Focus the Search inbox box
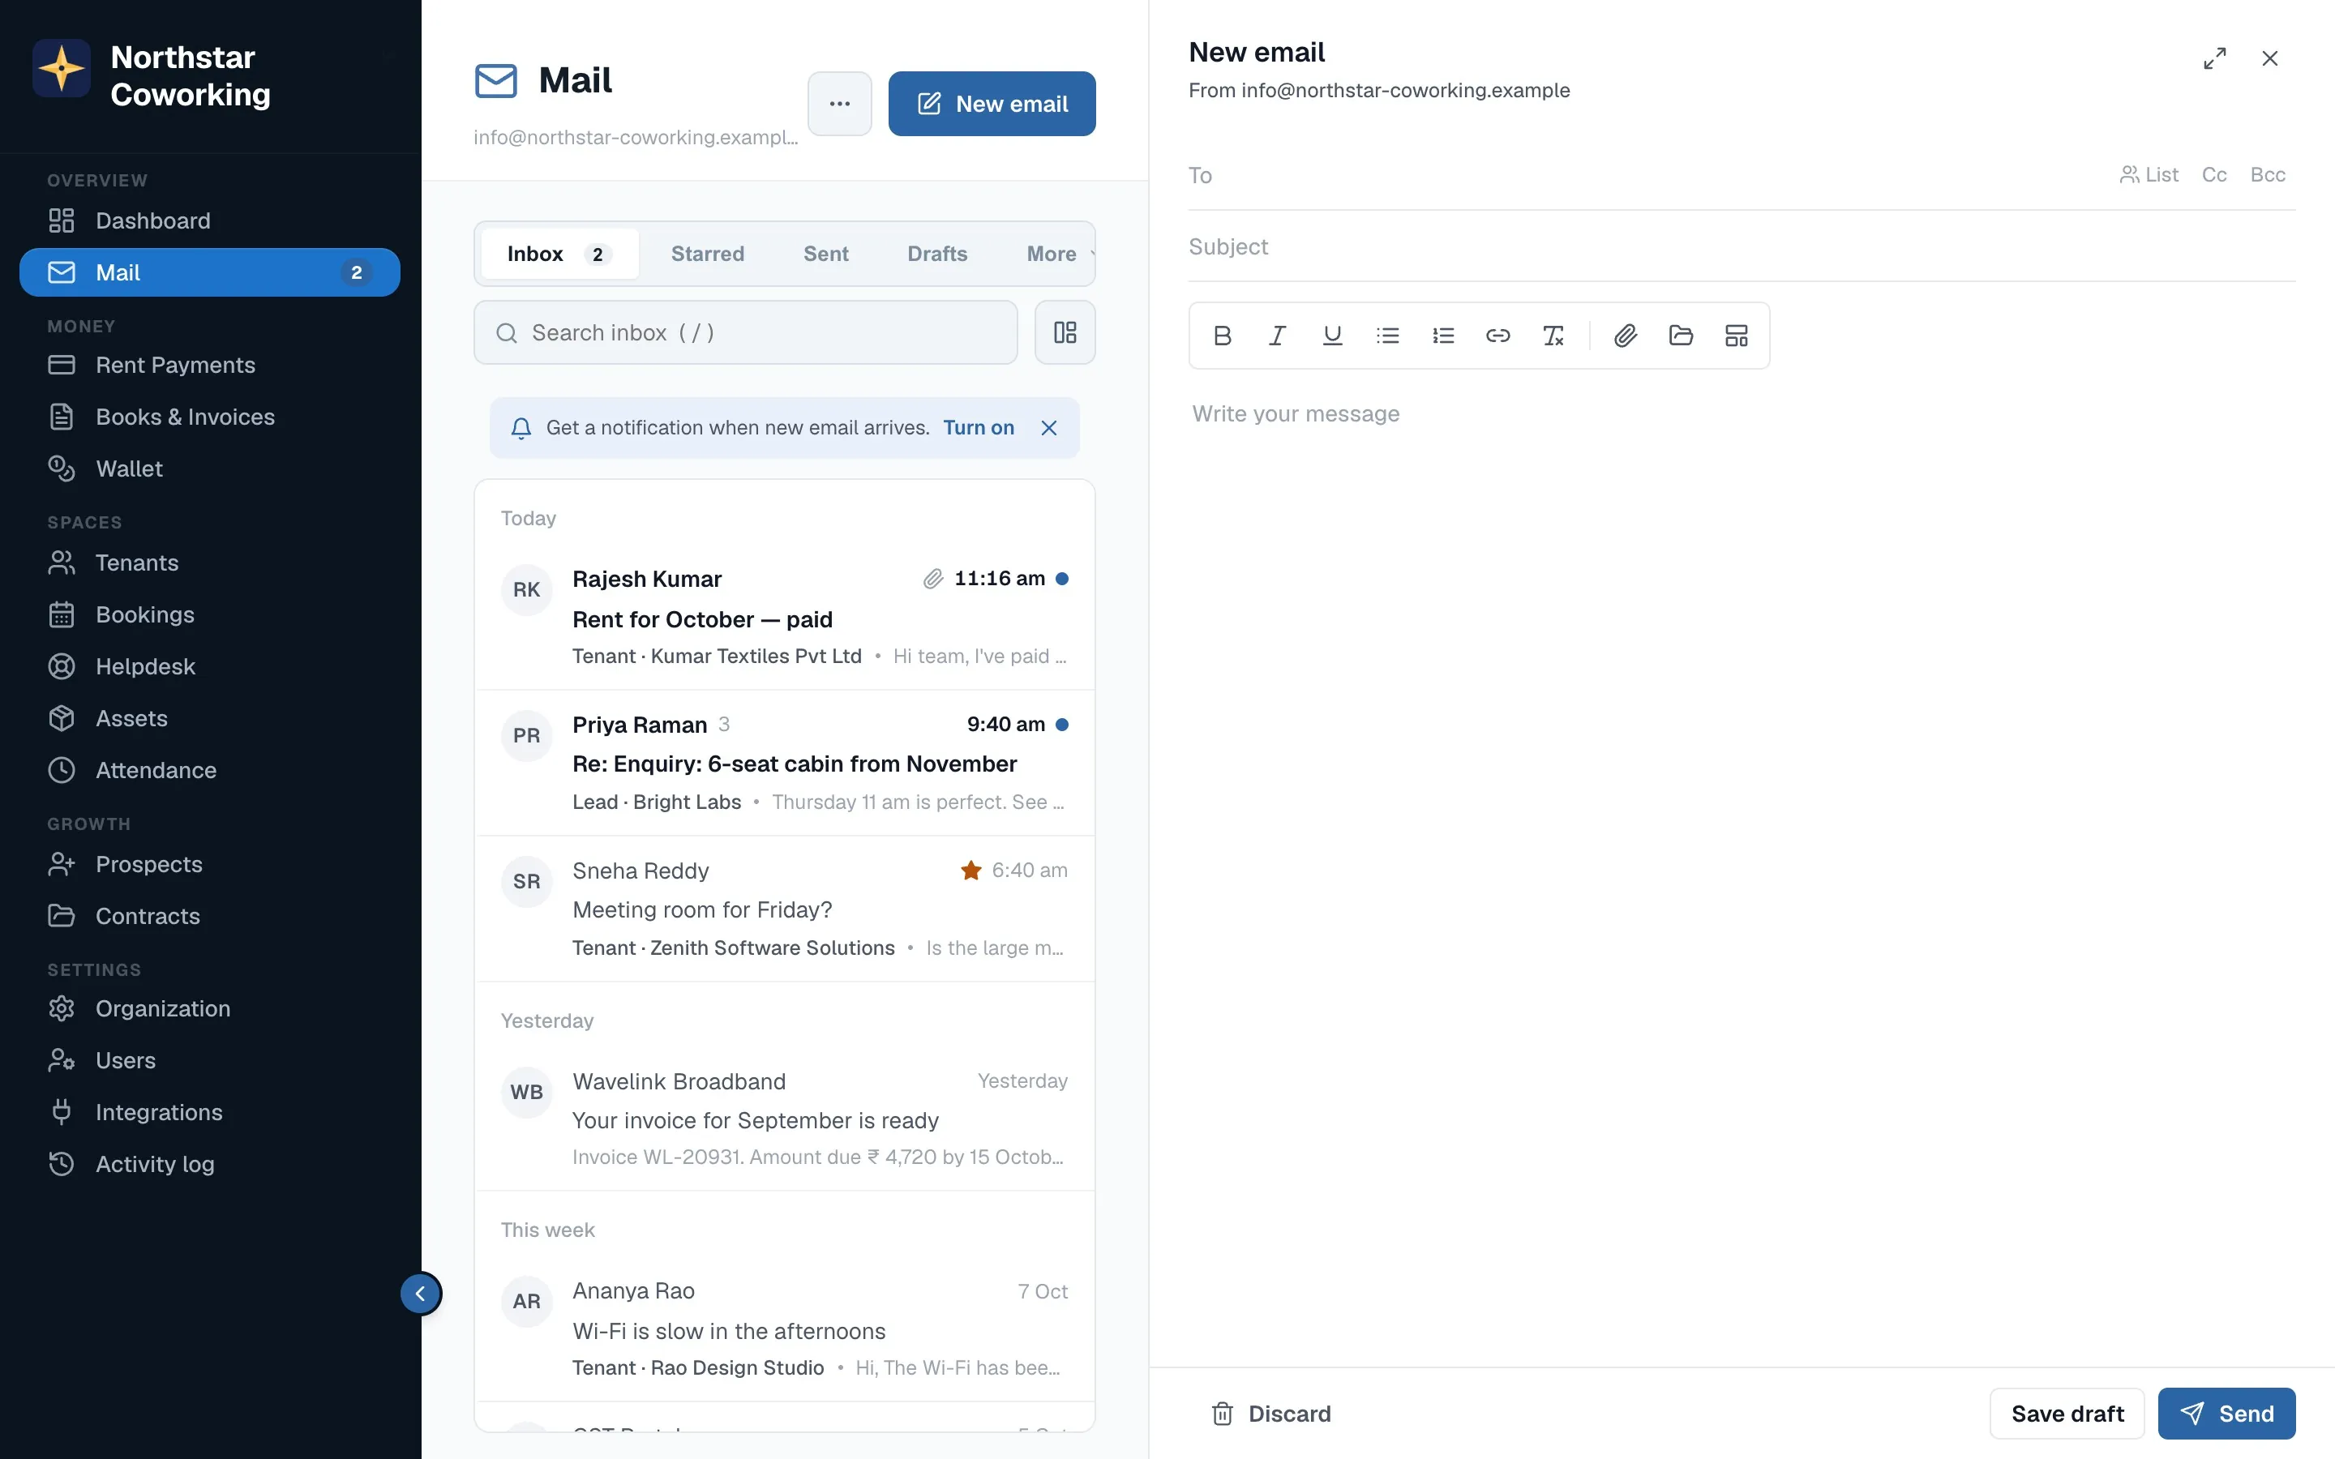The height and width of the screenshot is (1459, 2335). (745, 333)
